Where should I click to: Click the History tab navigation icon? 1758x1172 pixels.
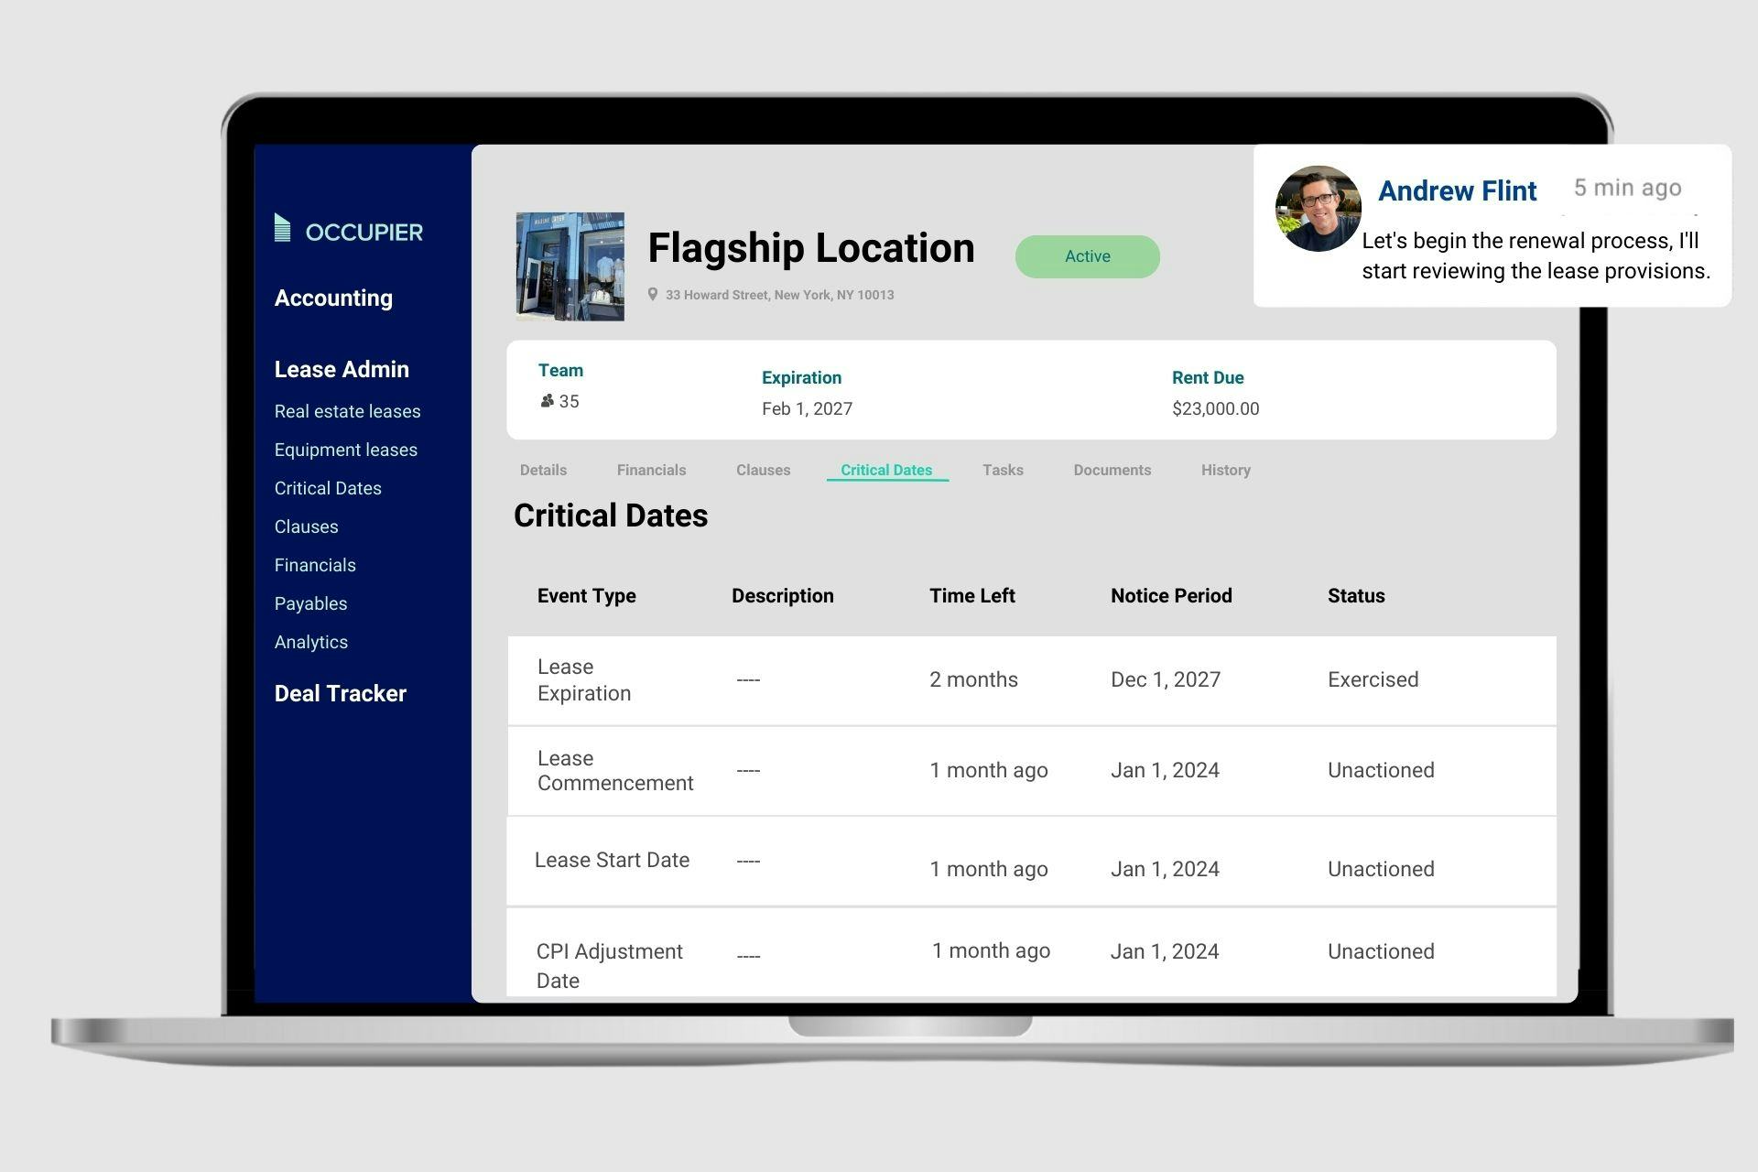(x=1226, y=470)
